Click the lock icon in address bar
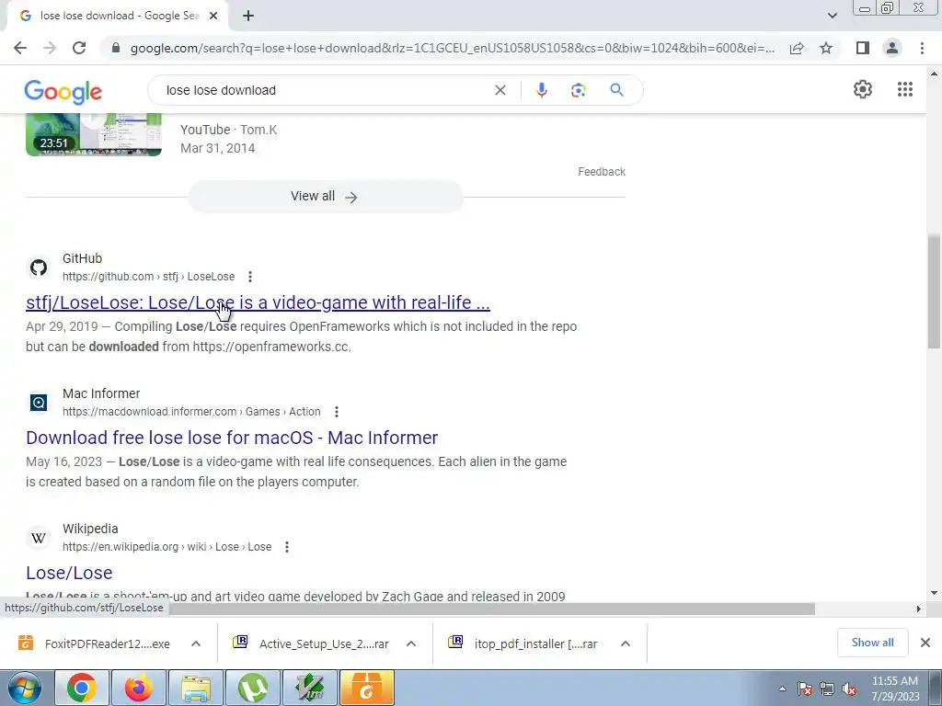This screenshot has width=942, height=706. [x=116, y=48]
